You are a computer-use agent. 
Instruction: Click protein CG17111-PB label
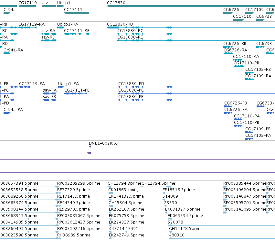click(x=77, y=90)
